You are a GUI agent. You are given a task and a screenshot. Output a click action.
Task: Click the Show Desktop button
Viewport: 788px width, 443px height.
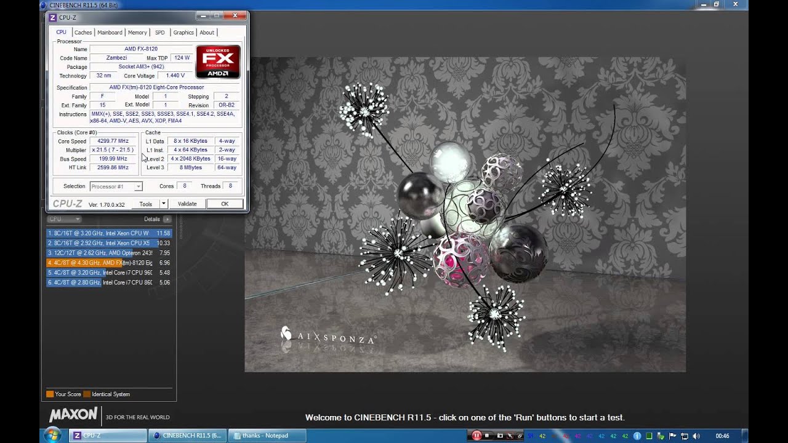click(x=744, y=436)
